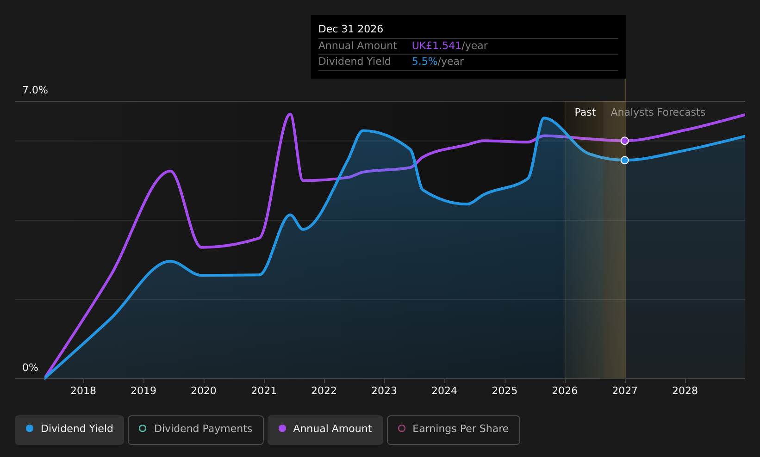This screenshot has height=457, width=760.
Task: Click the 2026 axis label
Action: pos(565,391)
